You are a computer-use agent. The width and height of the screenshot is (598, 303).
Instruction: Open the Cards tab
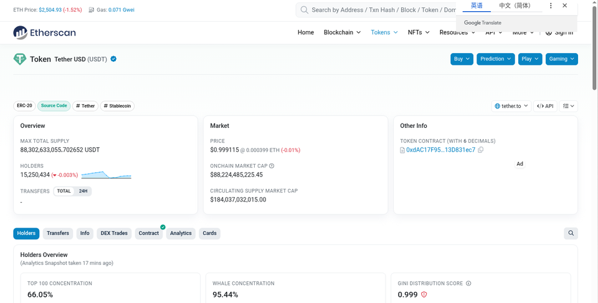click(x=209, y=233)
